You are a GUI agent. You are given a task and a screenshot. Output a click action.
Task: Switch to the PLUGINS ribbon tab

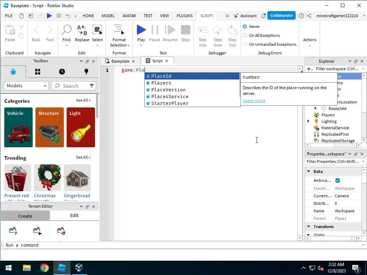click(x=185, y=16)
